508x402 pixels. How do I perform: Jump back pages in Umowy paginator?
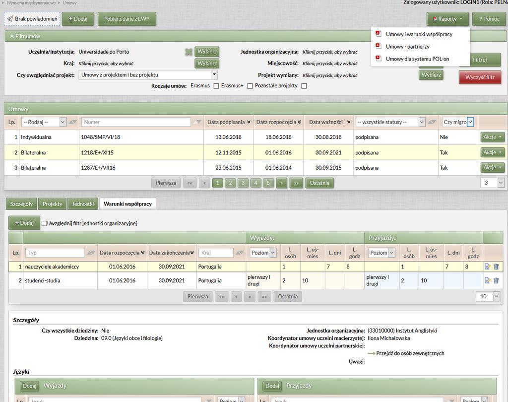pos(190,183)
